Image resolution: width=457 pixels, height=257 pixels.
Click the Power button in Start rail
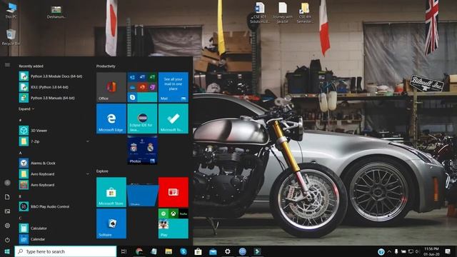point(7,240)
